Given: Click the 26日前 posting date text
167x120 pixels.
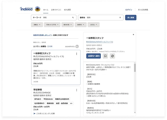Looking at the screenshot, I should point(36,82).
